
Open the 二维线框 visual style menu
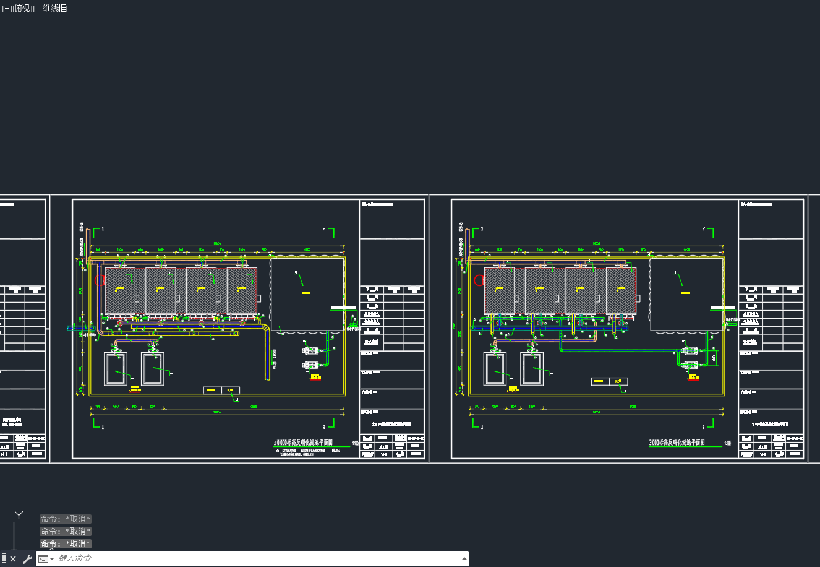[x=51, y=8]
